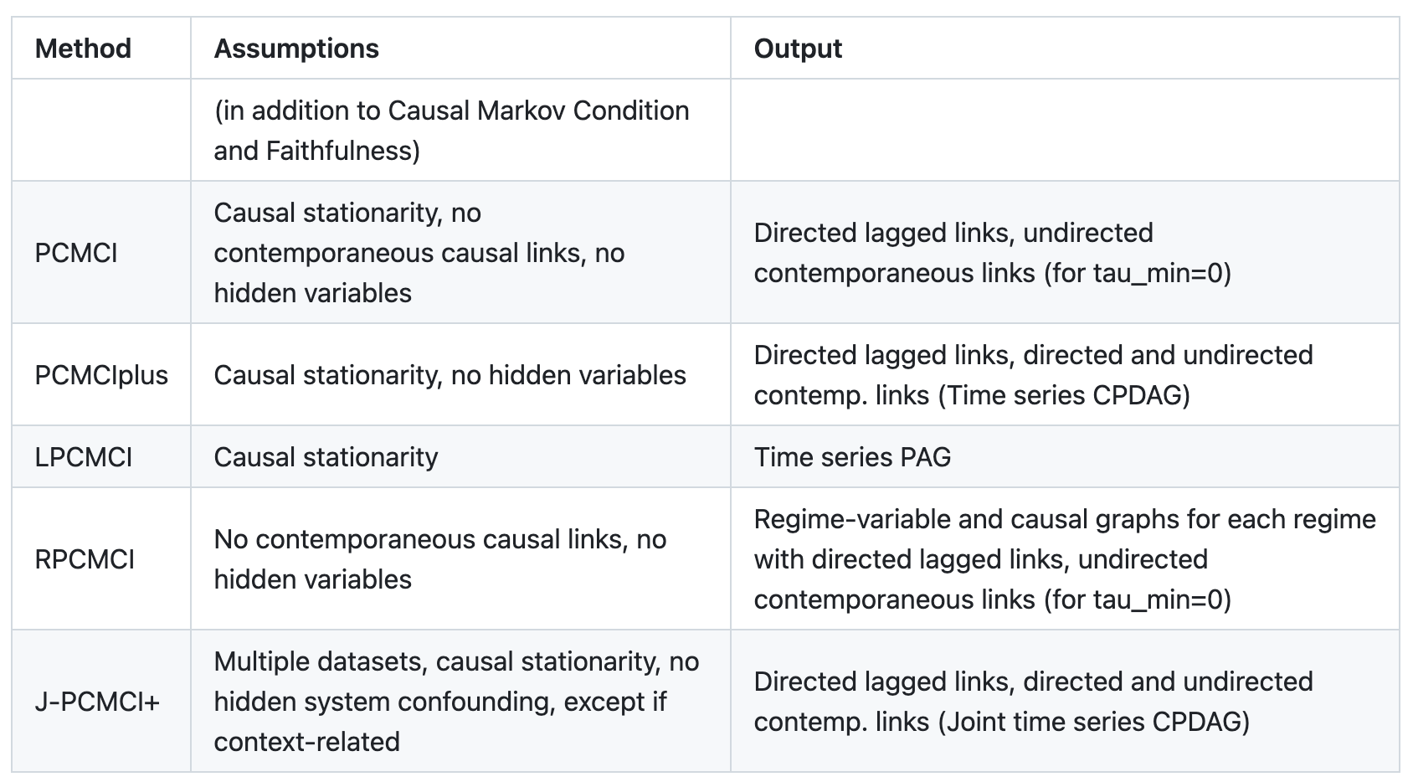Select the PCMCI method cell
The height and width of the screenshot is (782, 1413).
point(76,253)
